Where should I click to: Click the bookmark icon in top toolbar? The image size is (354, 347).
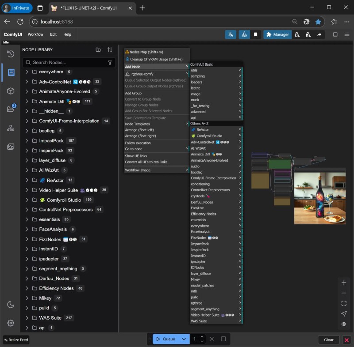click(x=255, y=34)
